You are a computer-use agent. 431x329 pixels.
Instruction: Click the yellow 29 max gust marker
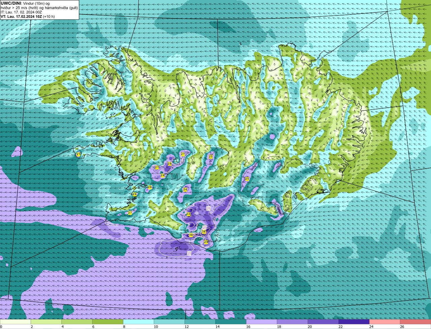coord(206,242)
